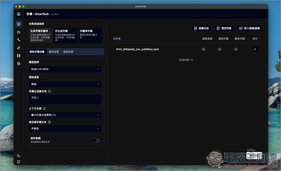Open the translation services icon

[19, 40]
